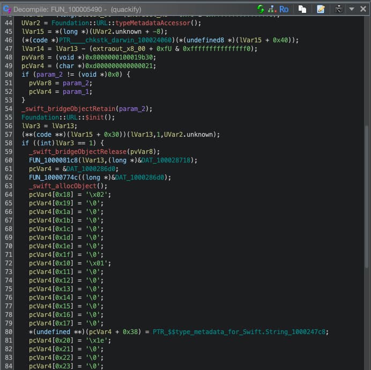Click the Copy icon in the decompiler toolbar
The width and height of the screenshot is (371, 370).
(x=302, y=9)
